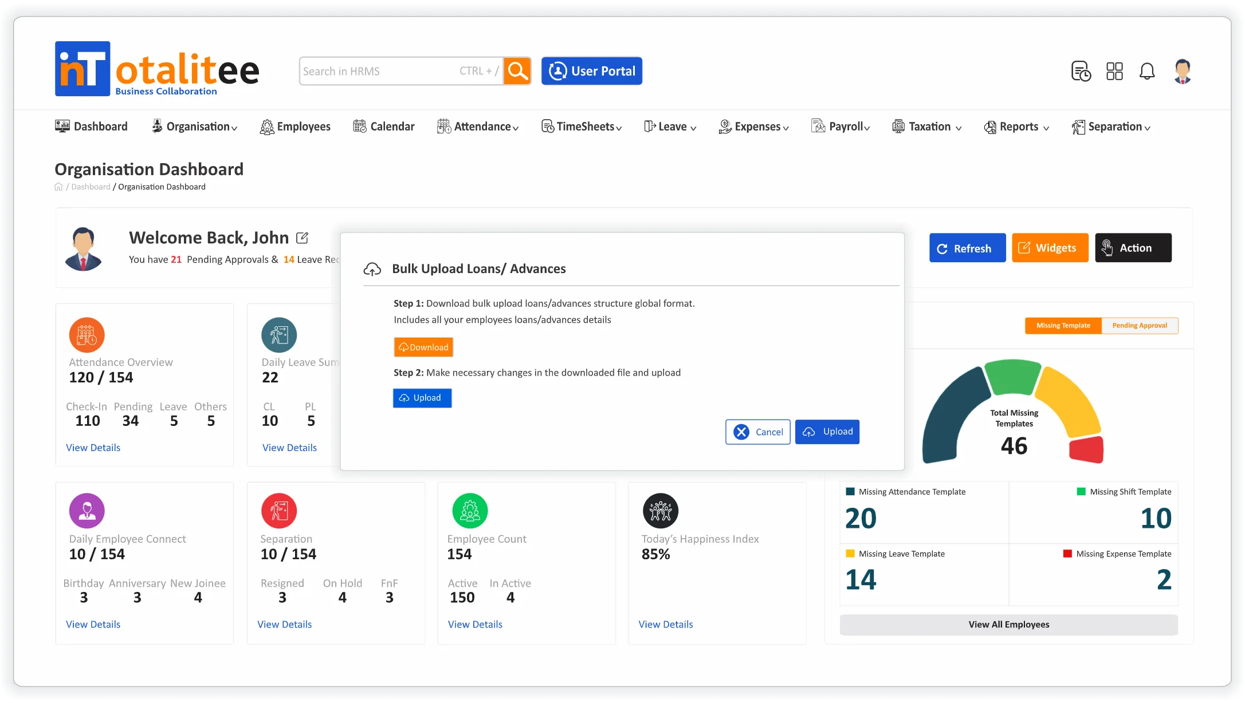
Task: Open the apps grid icon in header
Action: [x=1114, y=71]
